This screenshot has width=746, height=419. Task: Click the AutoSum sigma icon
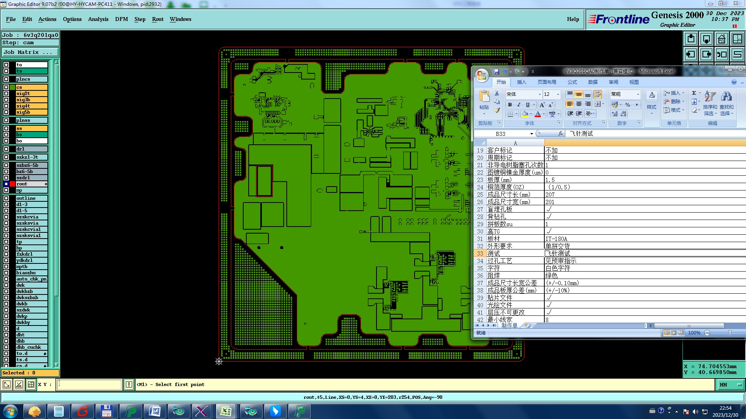(x=694, y=93)
